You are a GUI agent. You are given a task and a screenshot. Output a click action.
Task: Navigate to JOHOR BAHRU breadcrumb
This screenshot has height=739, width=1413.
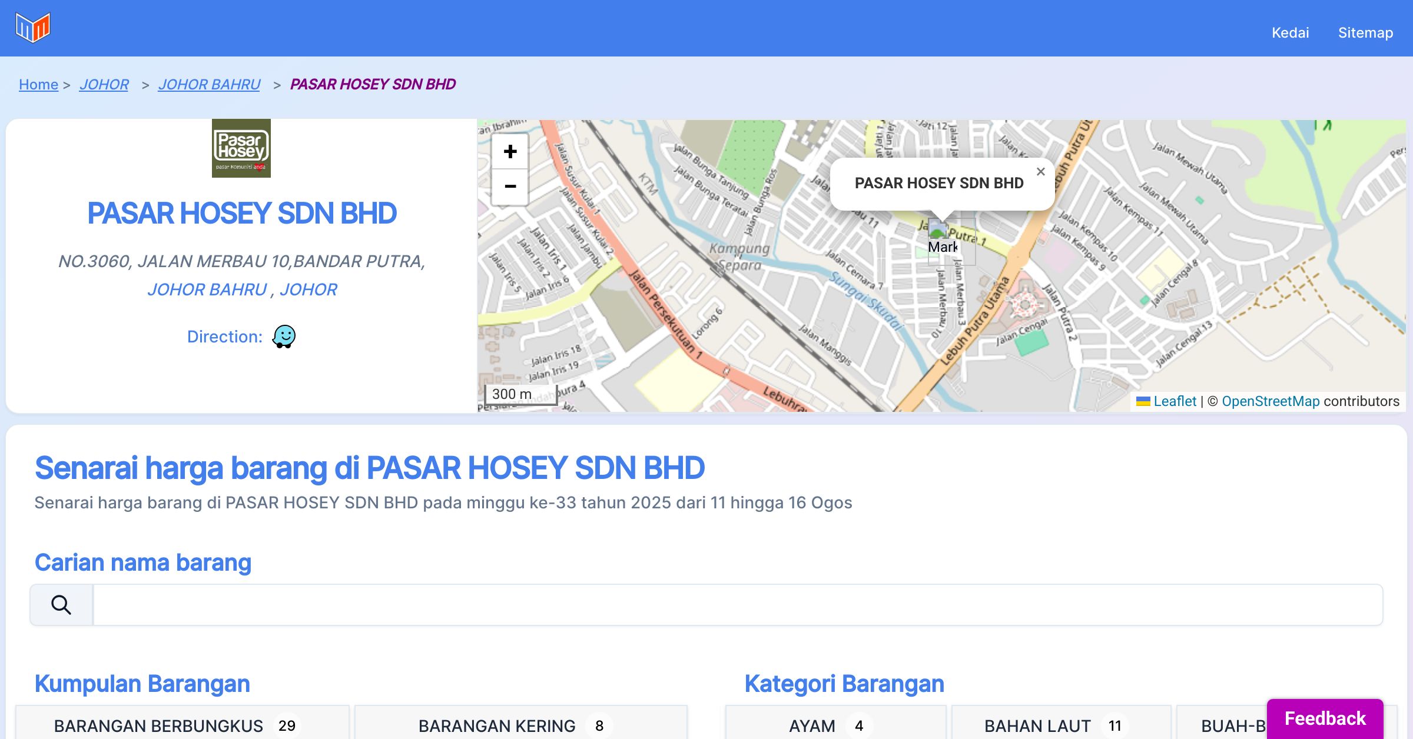click(209, 85)
